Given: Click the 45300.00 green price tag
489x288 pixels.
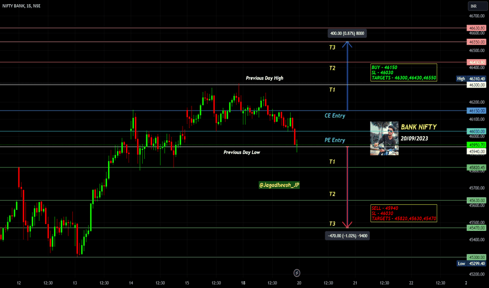Looking at the screenshot, I should (x=476, y=257).
